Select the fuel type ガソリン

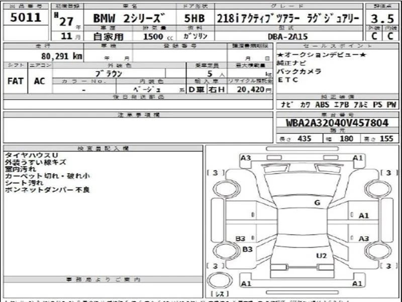(x=195, y=36)
